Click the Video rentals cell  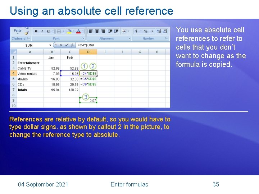30,74
